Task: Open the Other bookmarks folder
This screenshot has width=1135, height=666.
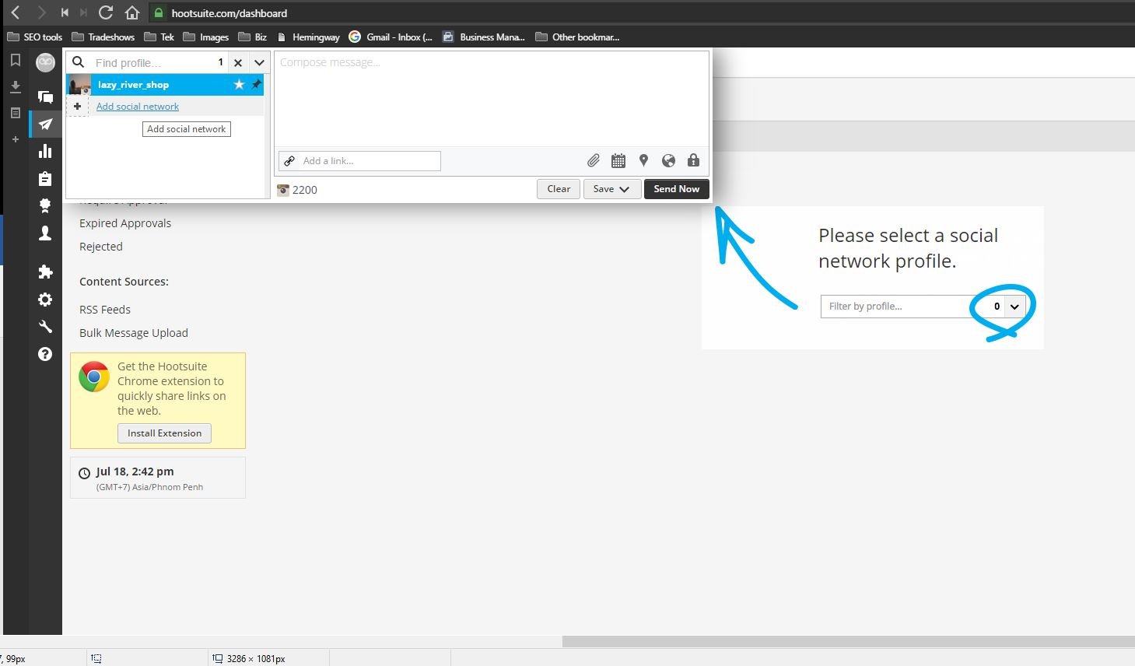Action: 578,37
